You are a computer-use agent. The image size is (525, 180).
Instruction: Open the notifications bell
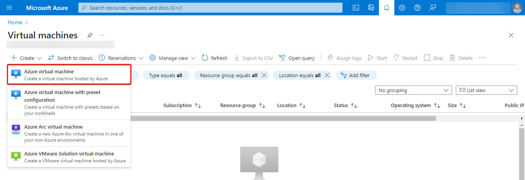coord(387,8)
